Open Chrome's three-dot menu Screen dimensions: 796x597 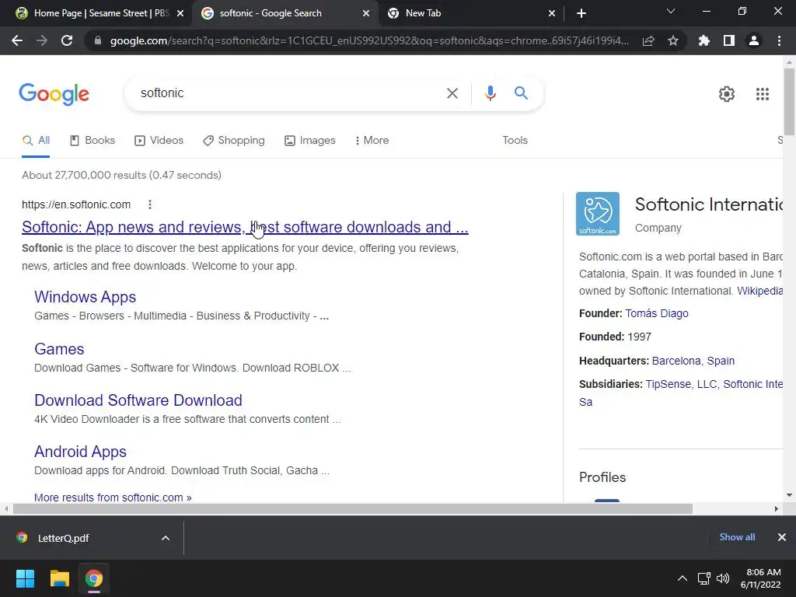pos(779,40)
